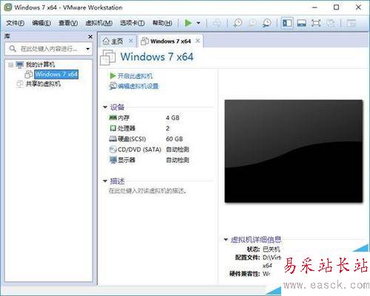Viewport: 370px width, 296px height.
Task: Click the 状态: 已关机 status text
Action: [263, 249]
